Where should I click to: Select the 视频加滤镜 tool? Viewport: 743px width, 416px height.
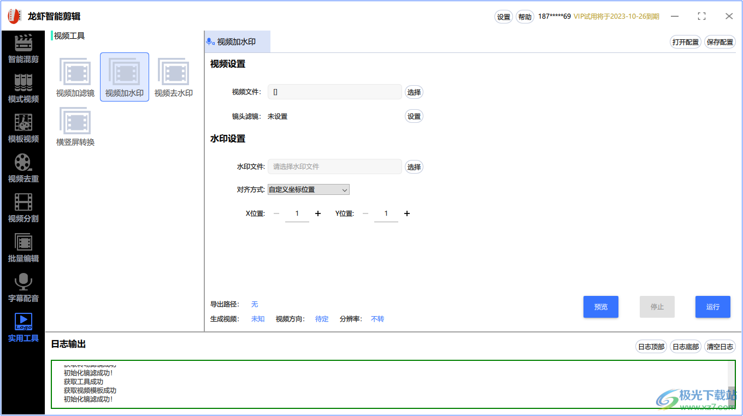click(75, 76)
